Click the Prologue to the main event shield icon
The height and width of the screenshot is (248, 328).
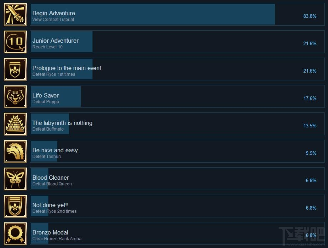(15, 69)
